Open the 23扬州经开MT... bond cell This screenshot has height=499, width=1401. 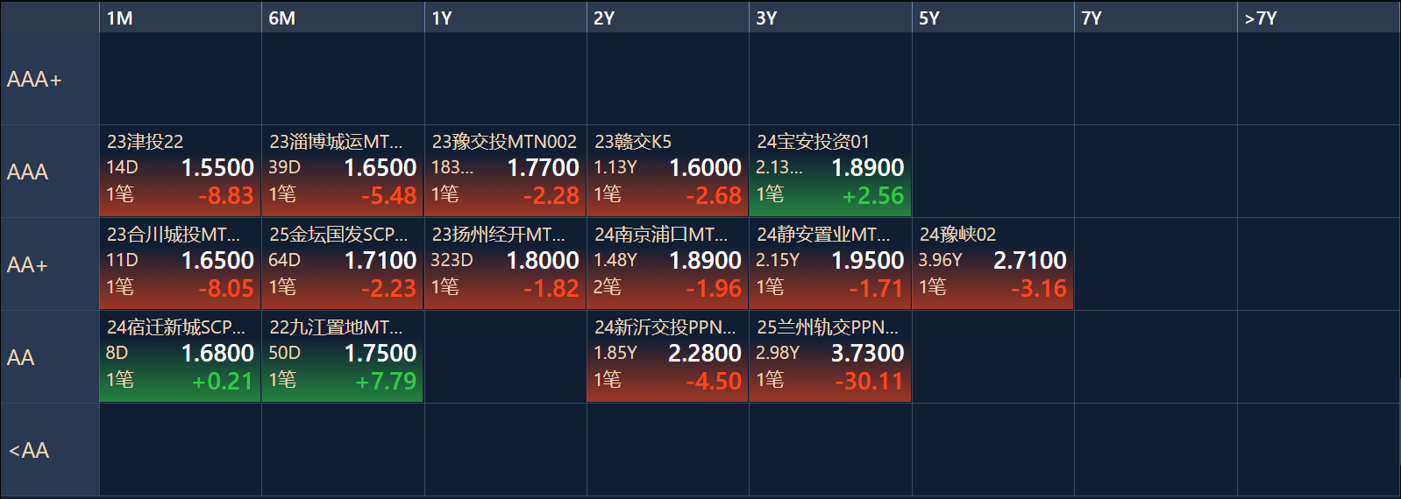pyautogui.click(x=505, y=264)
